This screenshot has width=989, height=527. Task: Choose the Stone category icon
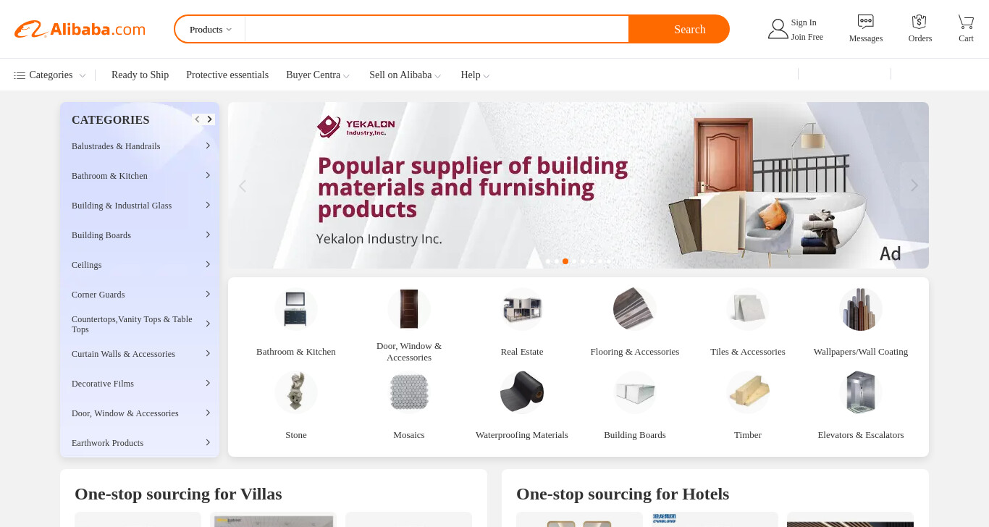296,392
